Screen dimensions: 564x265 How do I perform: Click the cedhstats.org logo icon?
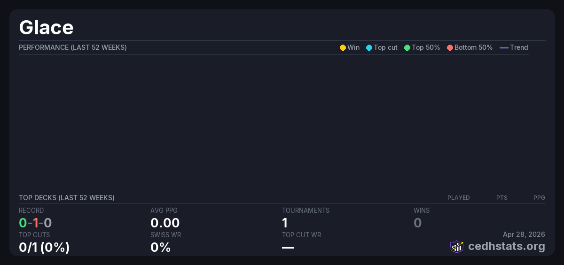click(x=456, y=246)
